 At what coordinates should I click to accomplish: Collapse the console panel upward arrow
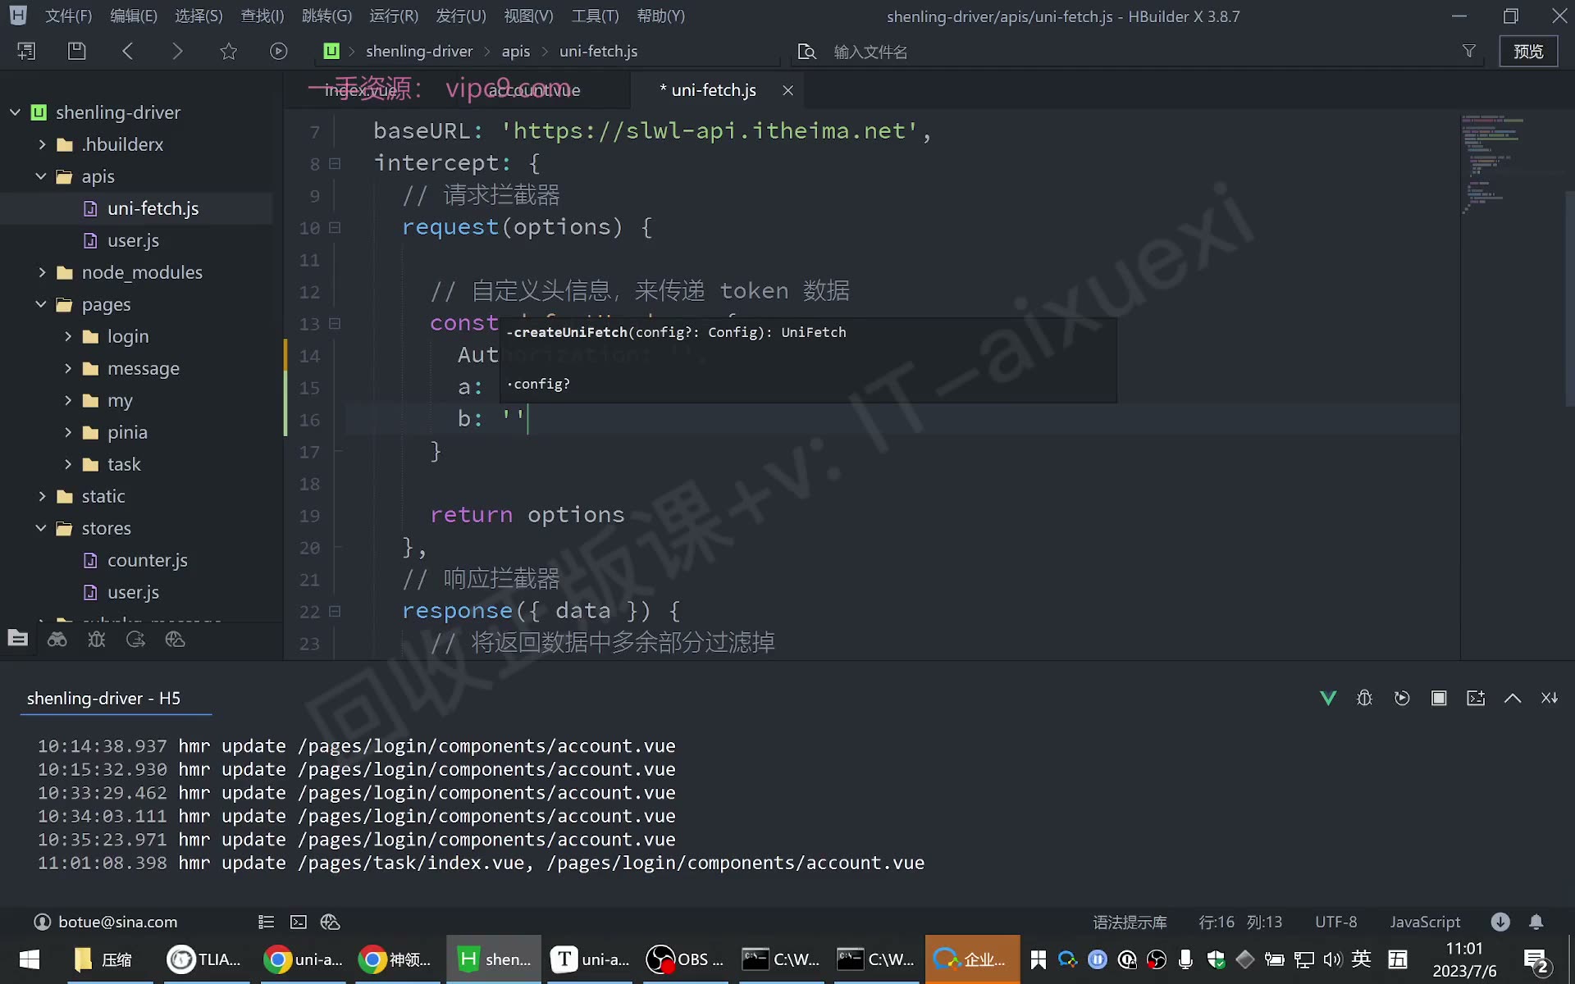(x=1513, y=698)
